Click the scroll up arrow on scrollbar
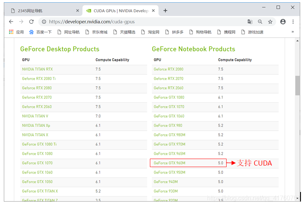The image size is (304, 205). pyautogui.click(x=297, y=41)
